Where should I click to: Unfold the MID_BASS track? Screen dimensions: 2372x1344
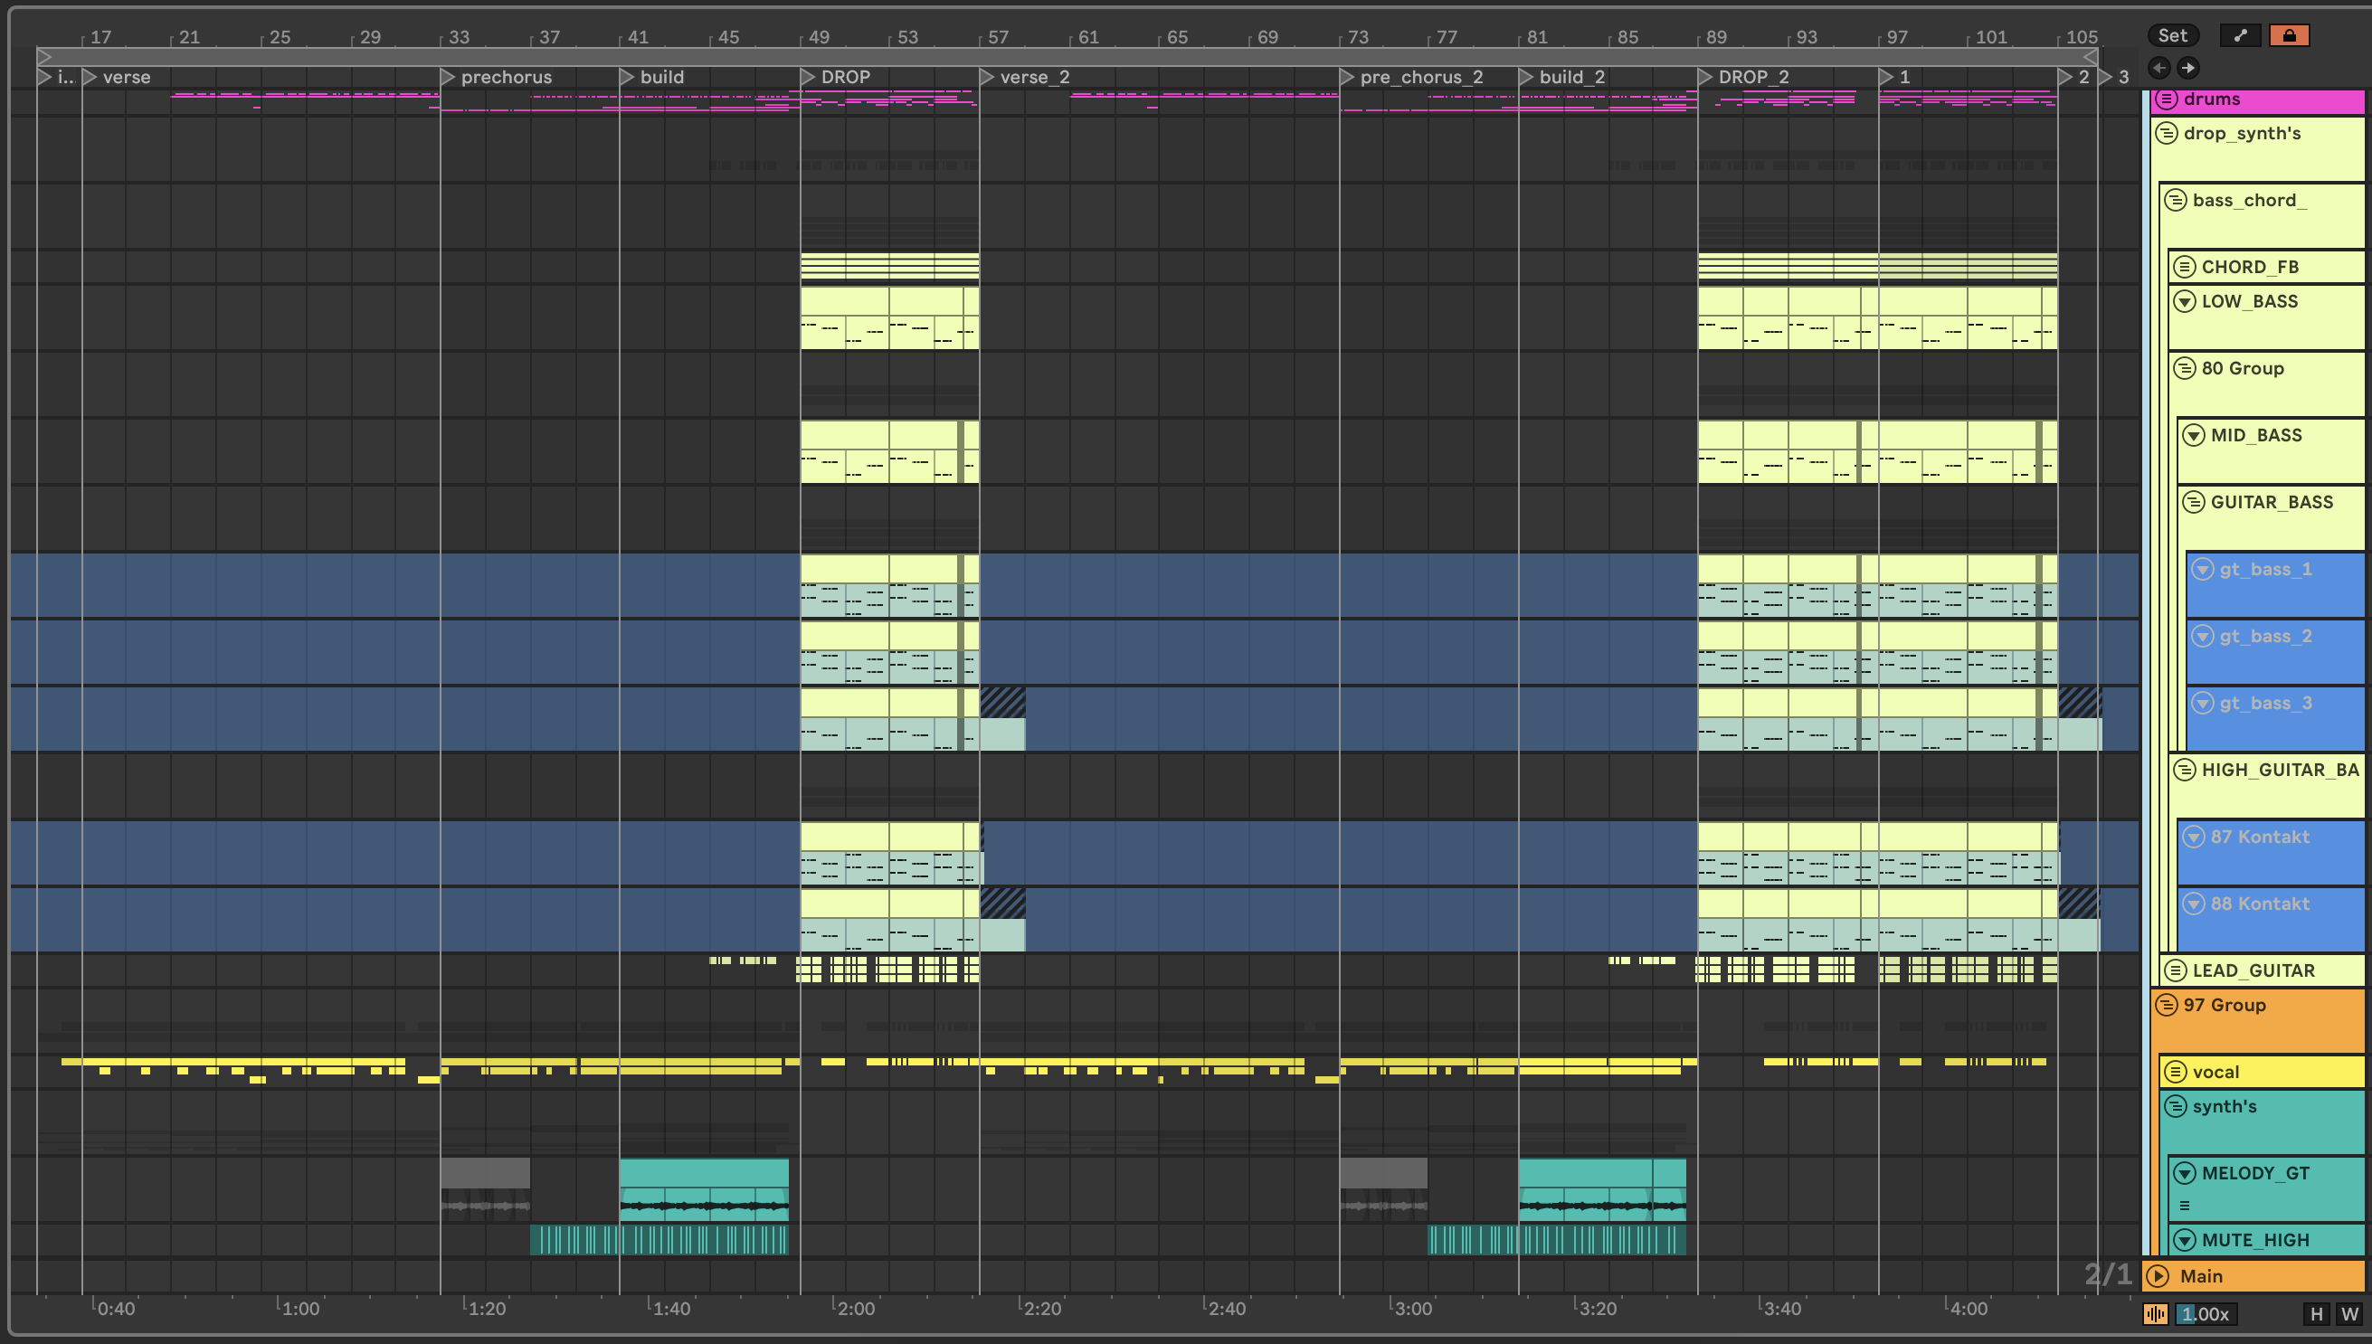click(2194, 435)
